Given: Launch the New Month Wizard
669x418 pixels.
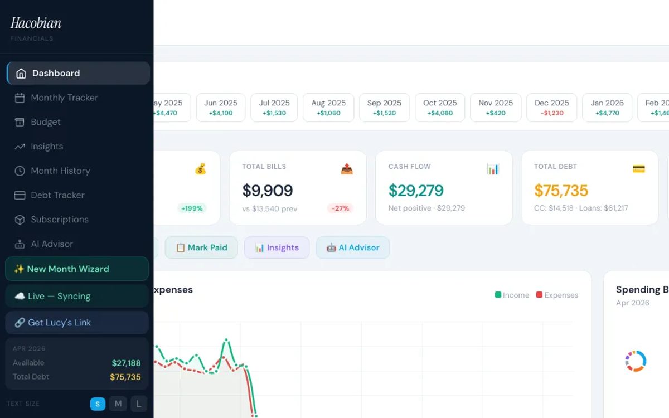Looking at the screenshot, I should (77, 269).
